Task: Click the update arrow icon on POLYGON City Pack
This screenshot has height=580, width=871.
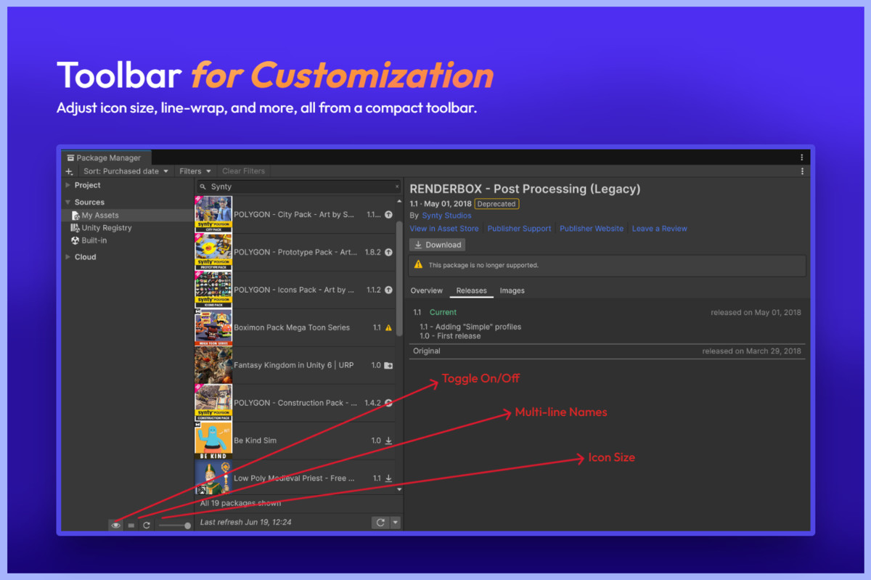Action: (x=388, y=215)
